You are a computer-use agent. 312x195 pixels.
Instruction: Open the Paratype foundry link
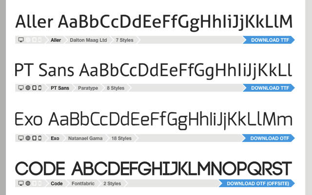tap(88, 88)
